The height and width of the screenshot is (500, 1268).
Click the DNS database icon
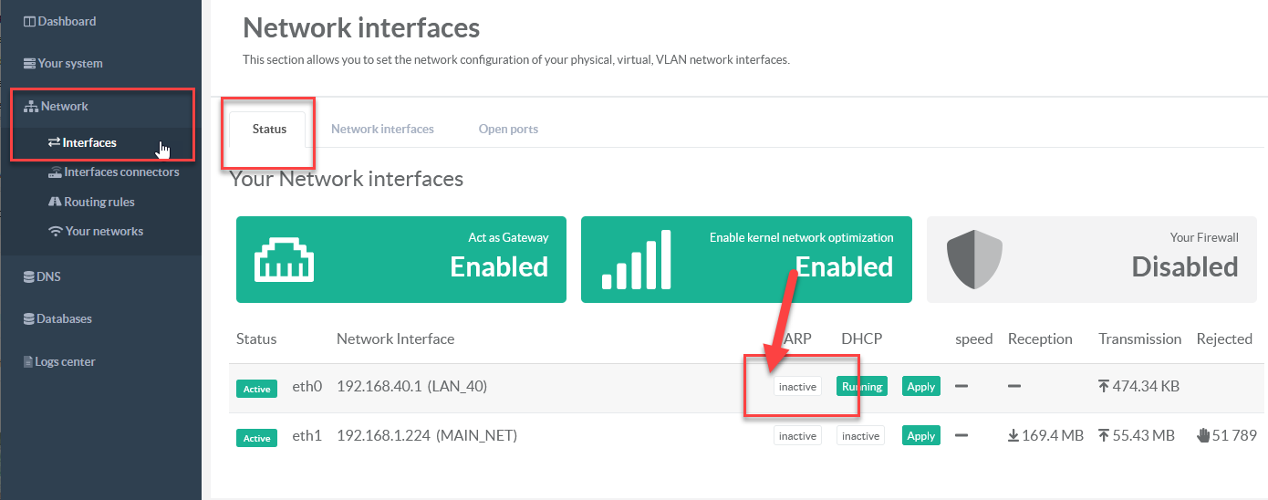coord(29,276)
